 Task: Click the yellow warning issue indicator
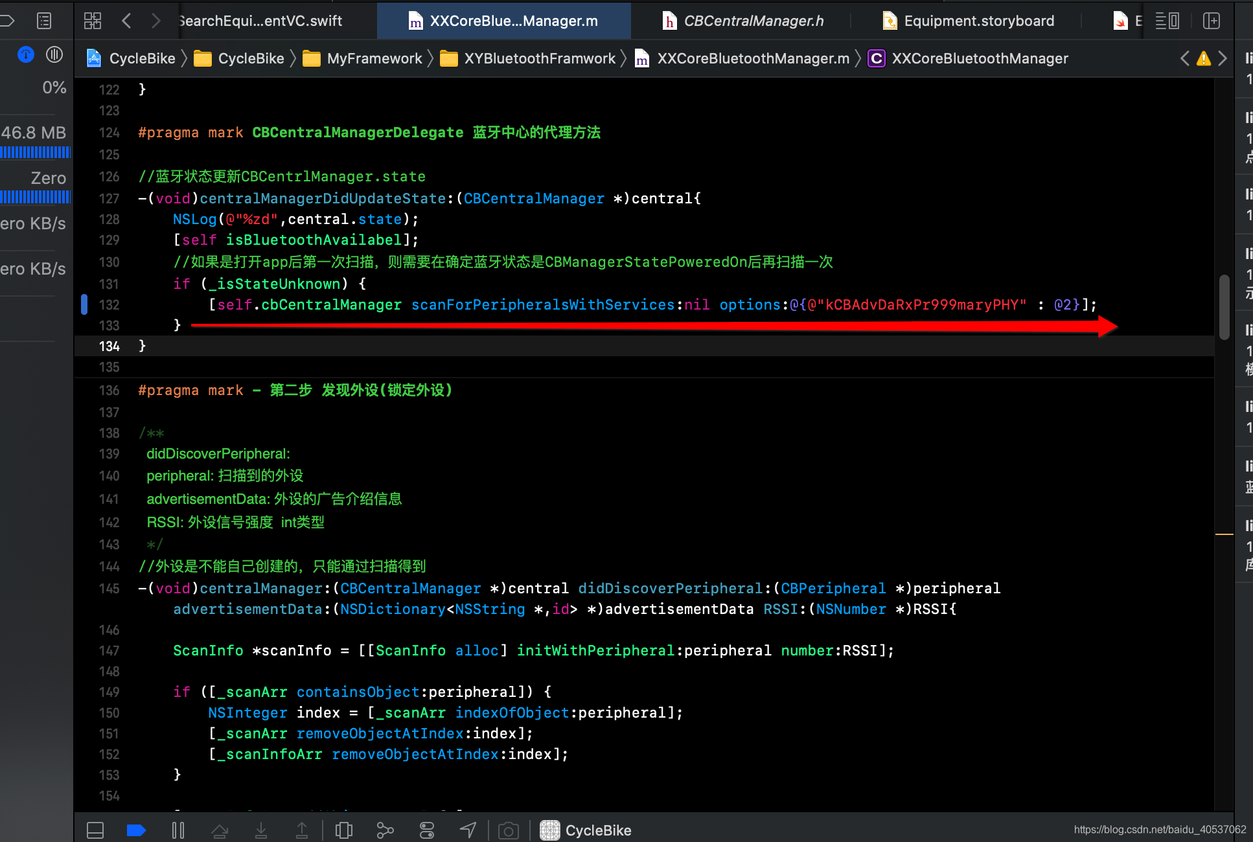[x=1204, y=58]
